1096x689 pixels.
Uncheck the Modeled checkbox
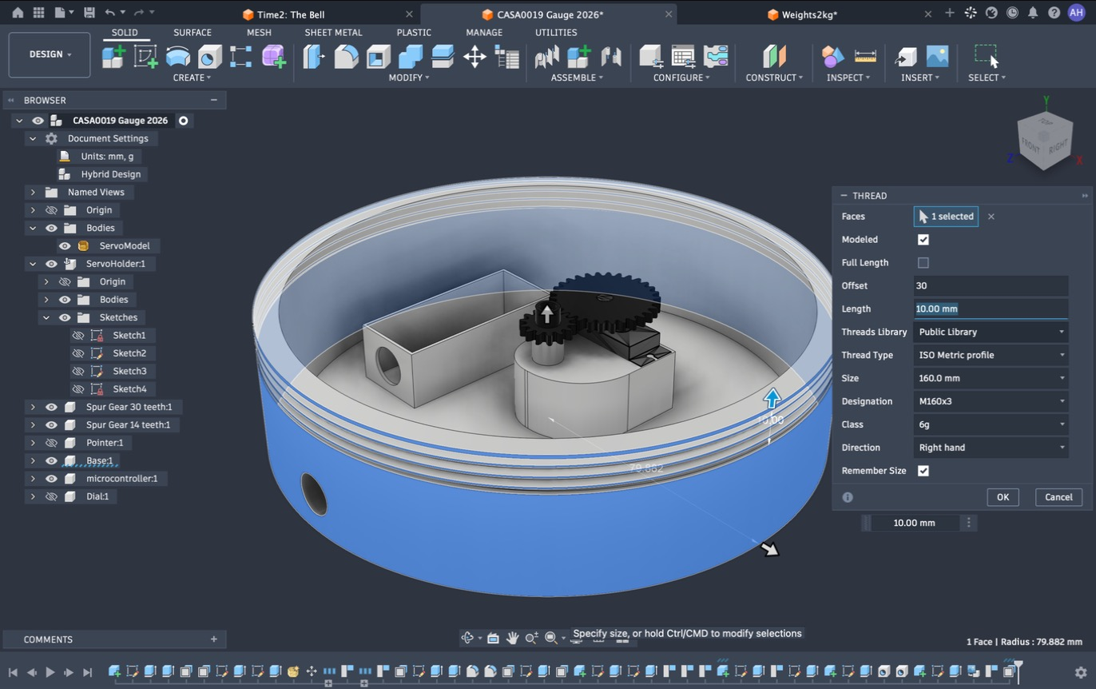pos(923,240)
